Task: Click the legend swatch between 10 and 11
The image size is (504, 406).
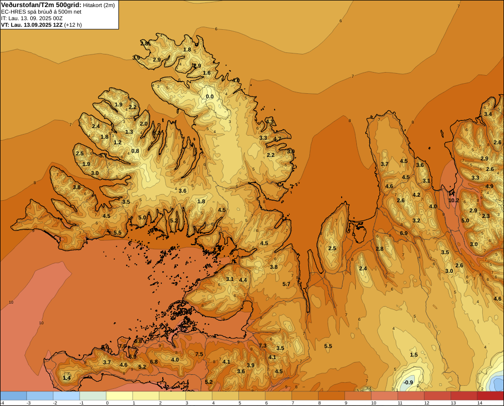Action: point(385,396)
